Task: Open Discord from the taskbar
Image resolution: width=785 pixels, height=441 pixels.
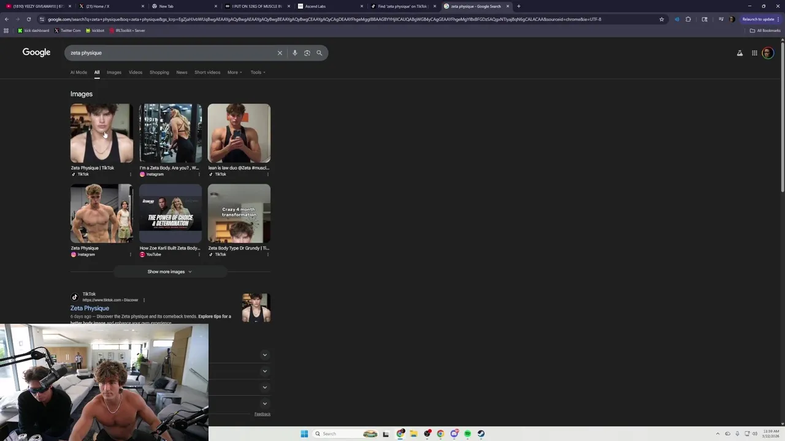Action: [454, 434]
